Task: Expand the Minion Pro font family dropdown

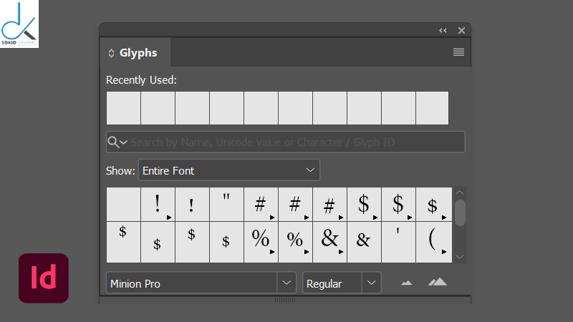Action: [286, 283]
